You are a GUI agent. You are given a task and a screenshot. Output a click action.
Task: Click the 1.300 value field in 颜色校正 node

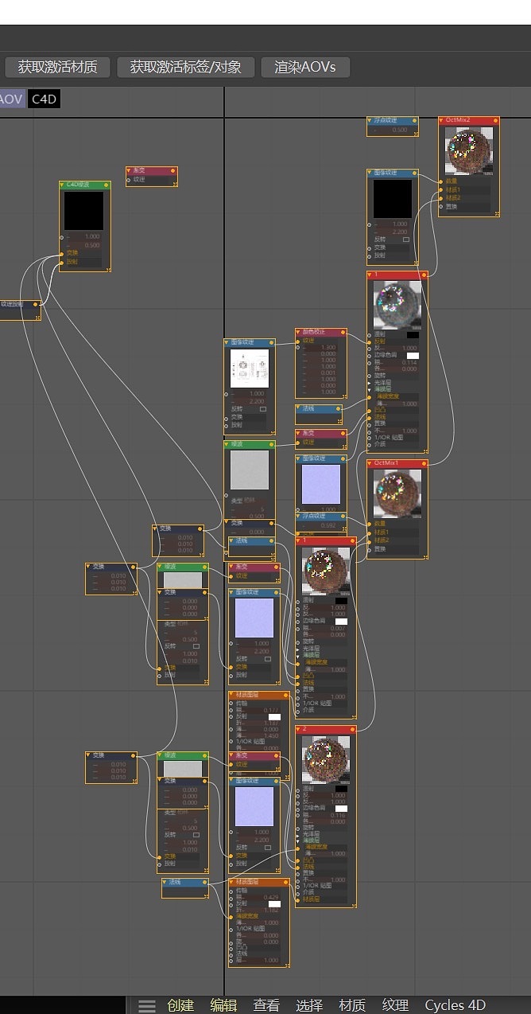click(320, 348)
